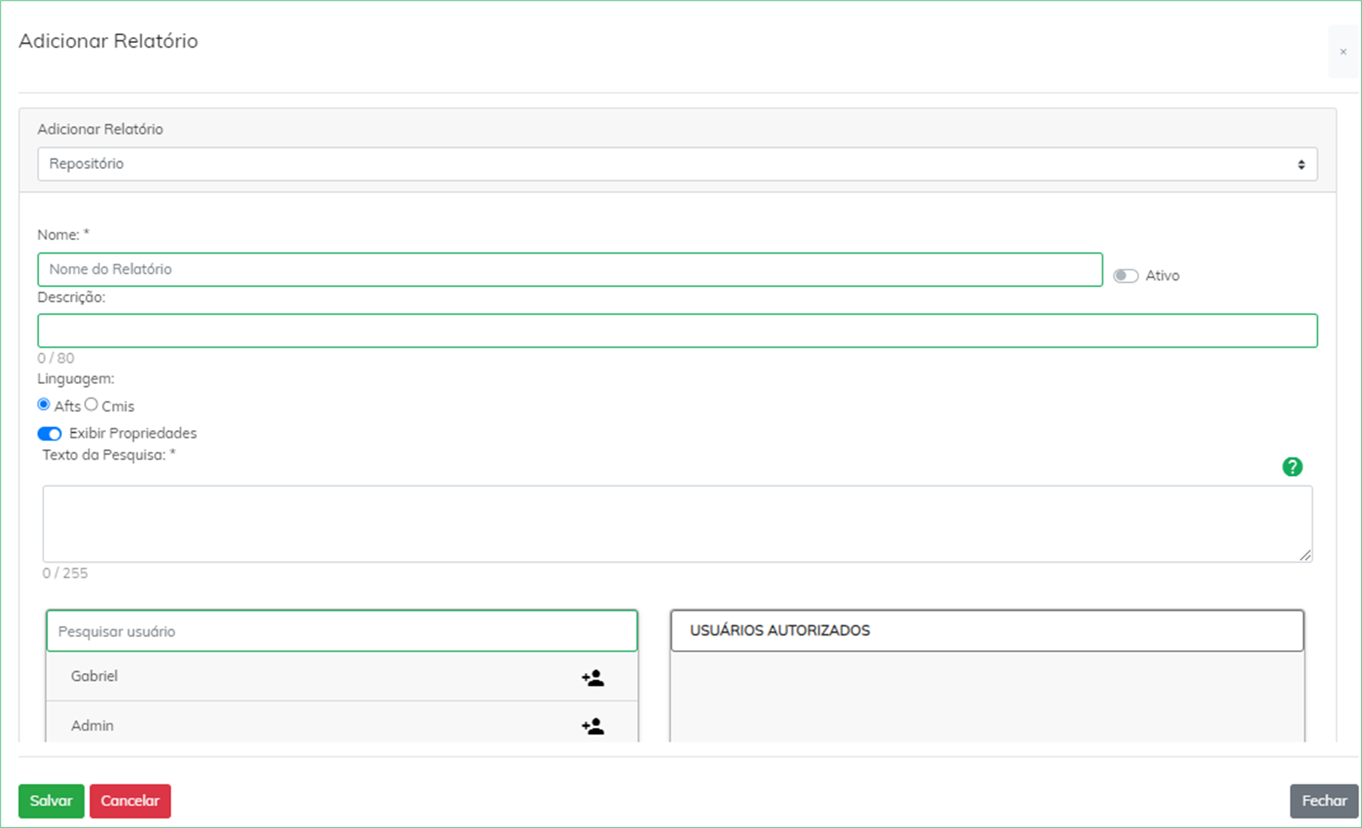Select the Gabriel user row
The height and width of the screenshot is (828, 1362).
click(x=342, y=676)
